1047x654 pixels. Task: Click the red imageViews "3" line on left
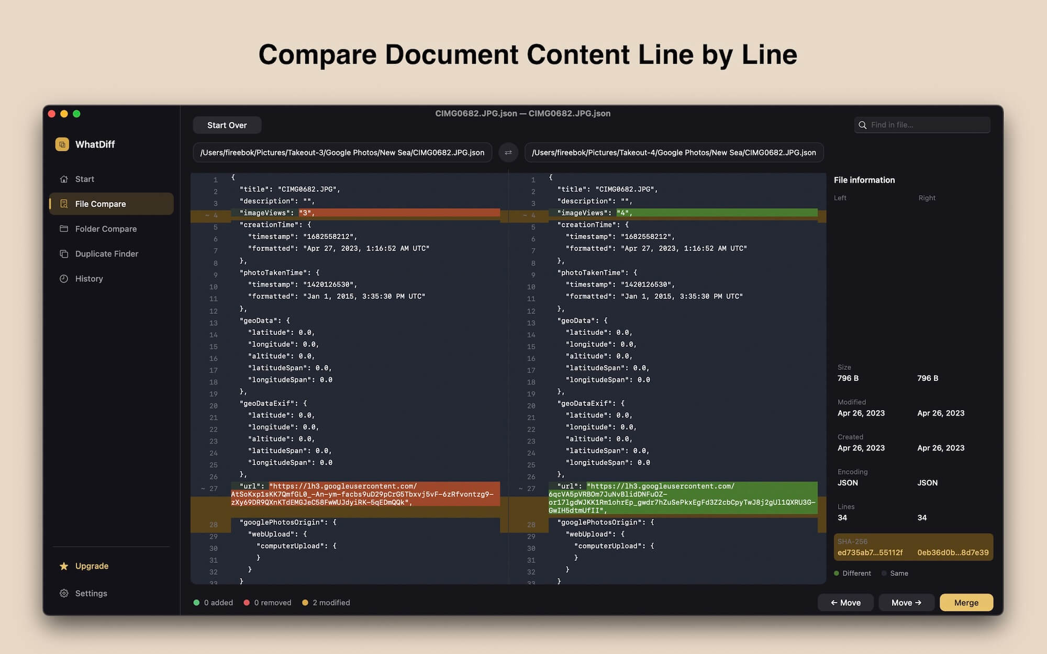pyautogui.click(x=365, y=213)
